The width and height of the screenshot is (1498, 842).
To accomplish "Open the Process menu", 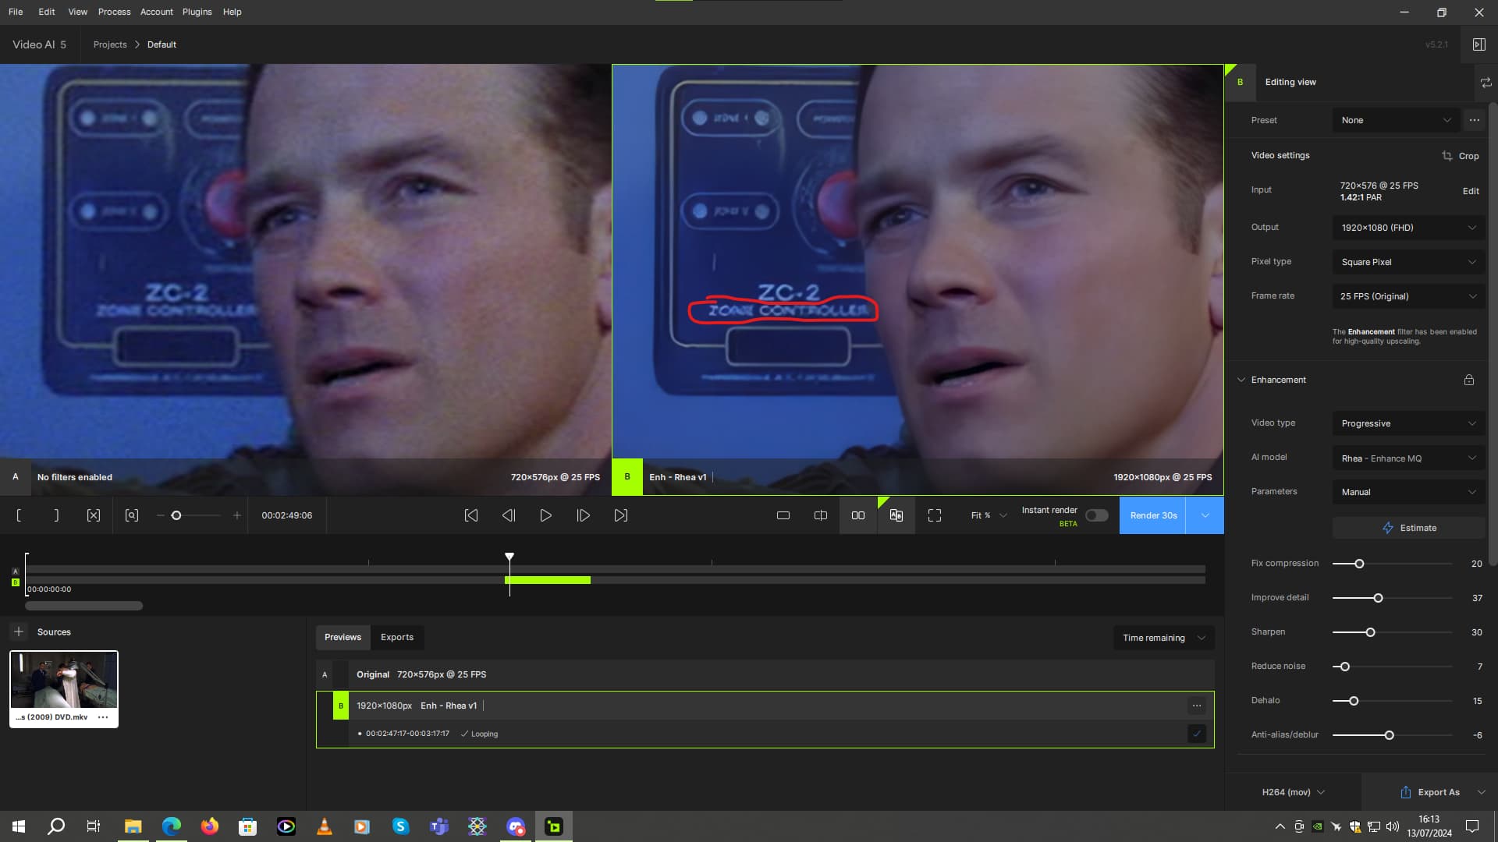I will [114, 12].
